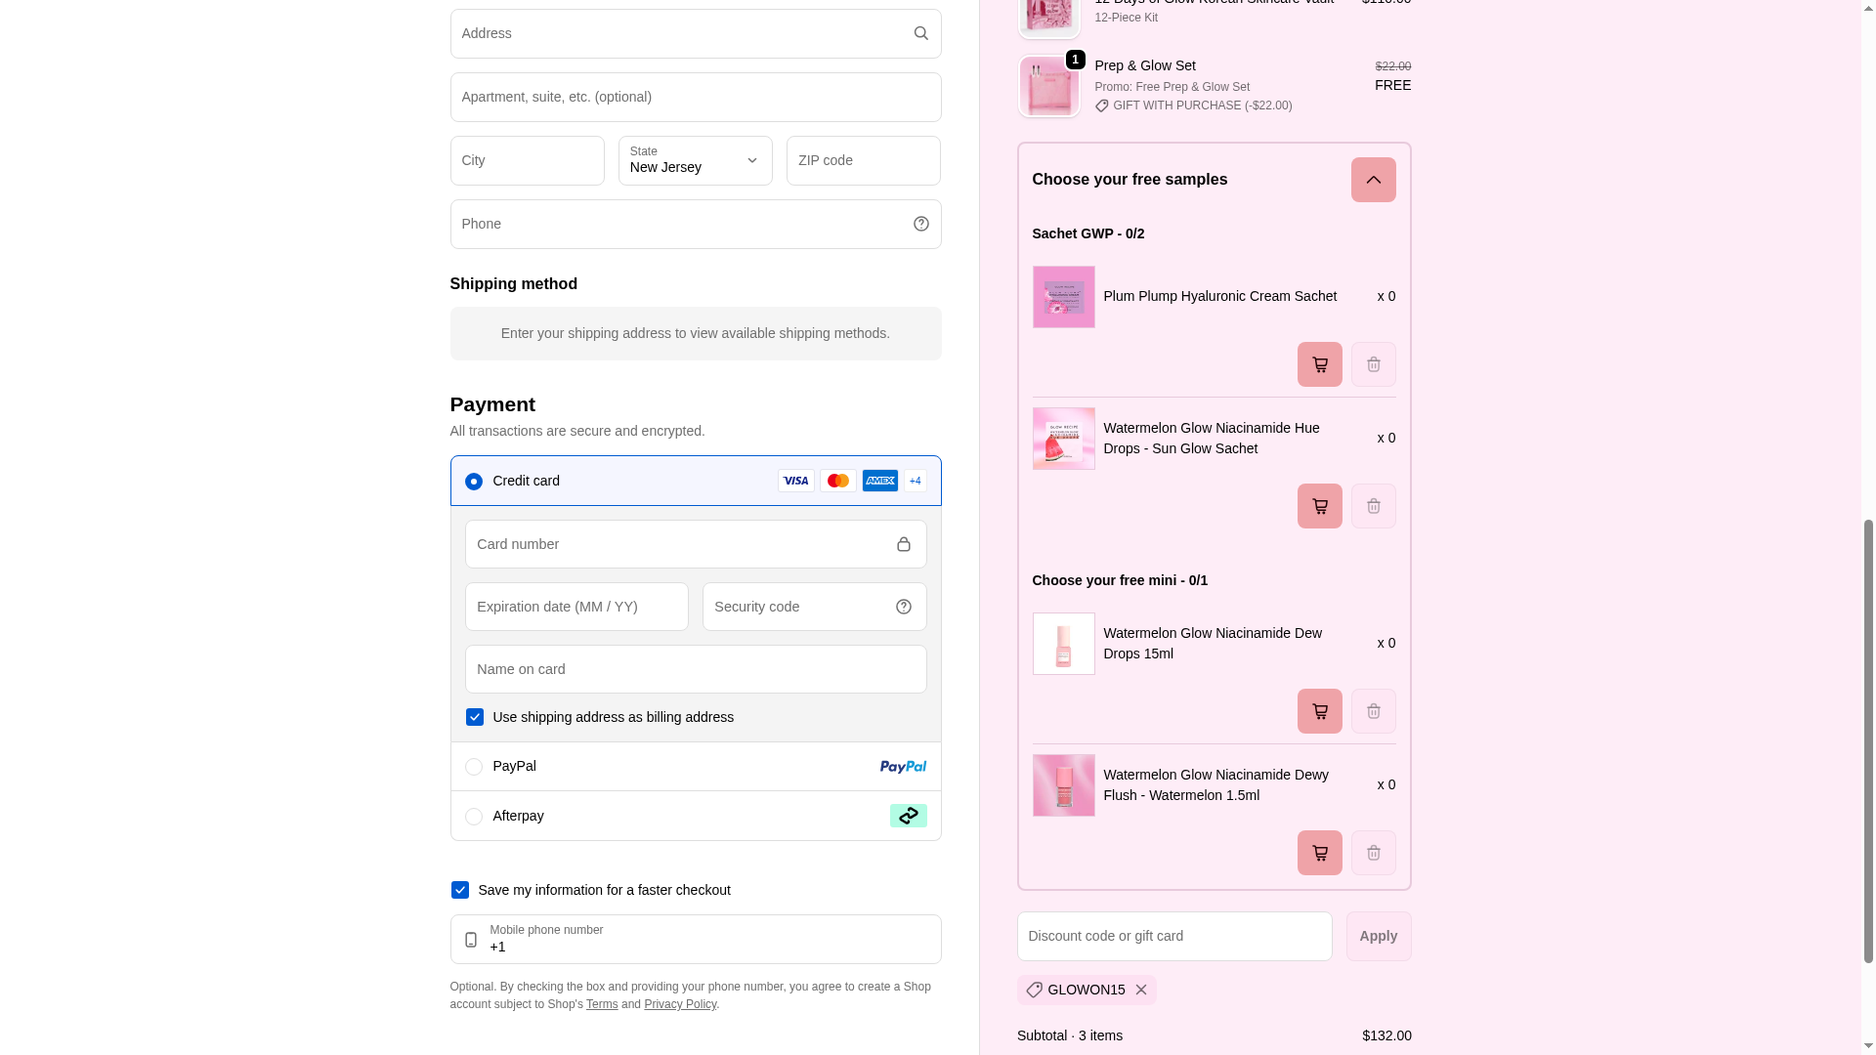Click the phone field help icon
Image resolution: width=1876 pixels, height=1055 pixels.
pos(920,224)
